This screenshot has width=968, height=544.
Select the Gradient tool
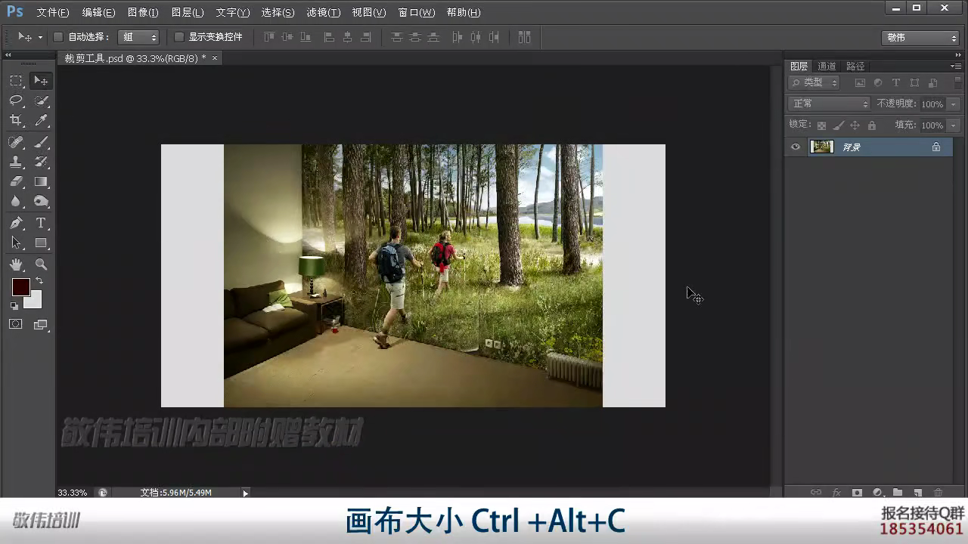click(41, 181)
